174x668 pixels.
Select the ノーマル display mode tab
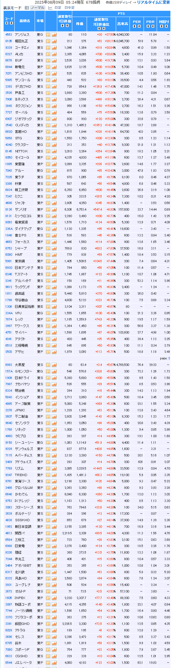click(x=37, y=8)
